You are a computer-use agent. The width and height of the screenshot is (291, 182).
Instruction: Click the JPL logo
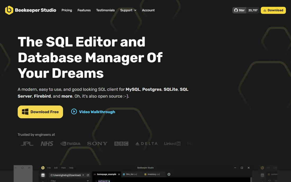click(27, 144)
